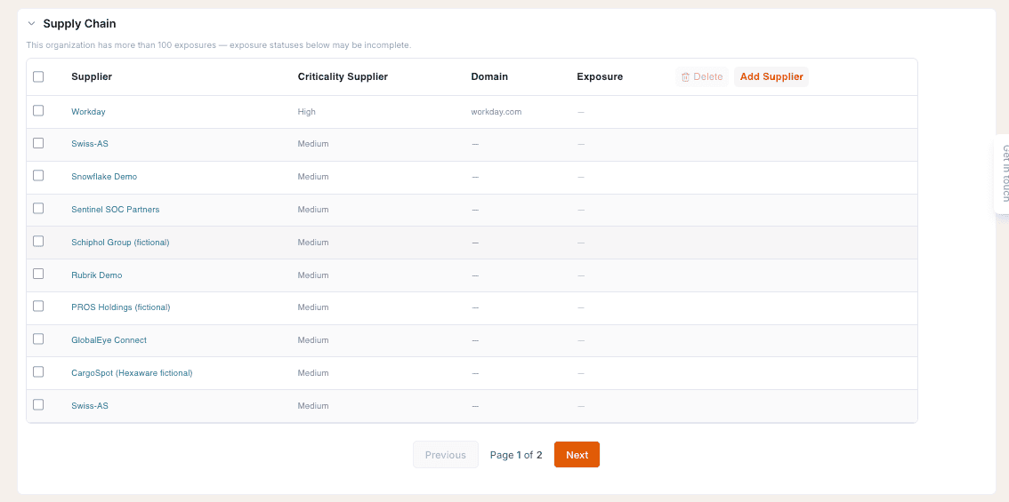Click the Domain column header
Viewport: 1009px width, 502px height.
click(489, 76)
